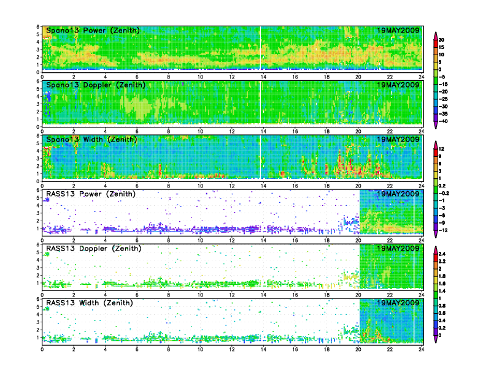486x375 pixels.
Task: Click the pink top arrow of the middle colorbar
Action: pos(436,145)
